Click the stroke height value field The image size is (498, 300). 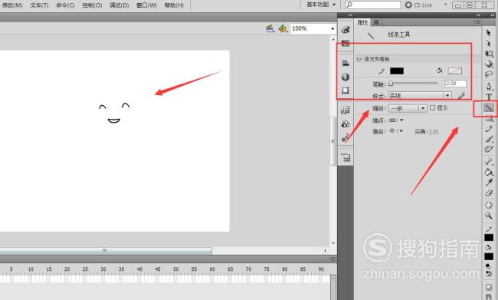(x=456, y=84)
